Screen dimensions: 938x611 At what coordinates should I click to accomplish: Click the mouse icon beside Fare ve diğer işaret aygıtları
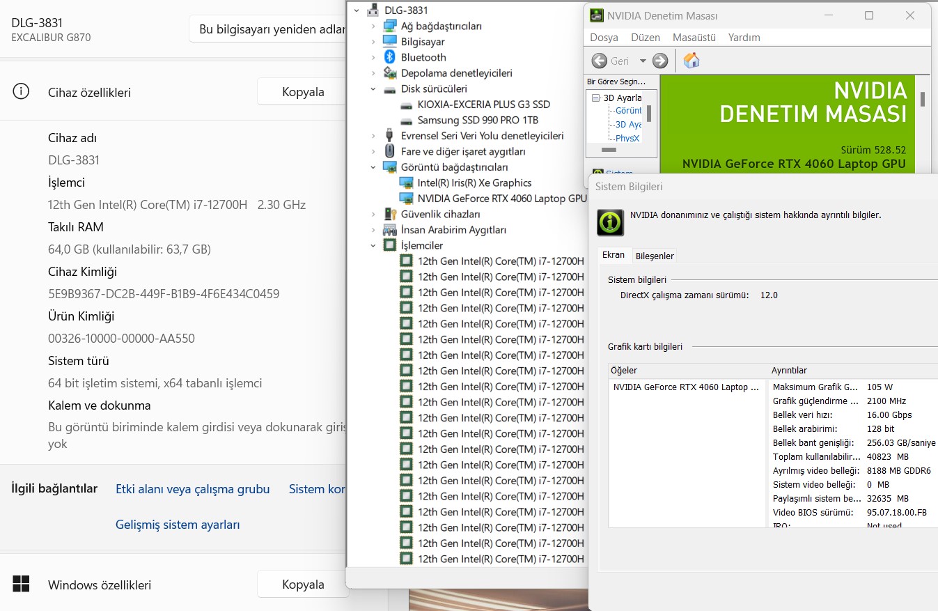[x=390, y=151]
